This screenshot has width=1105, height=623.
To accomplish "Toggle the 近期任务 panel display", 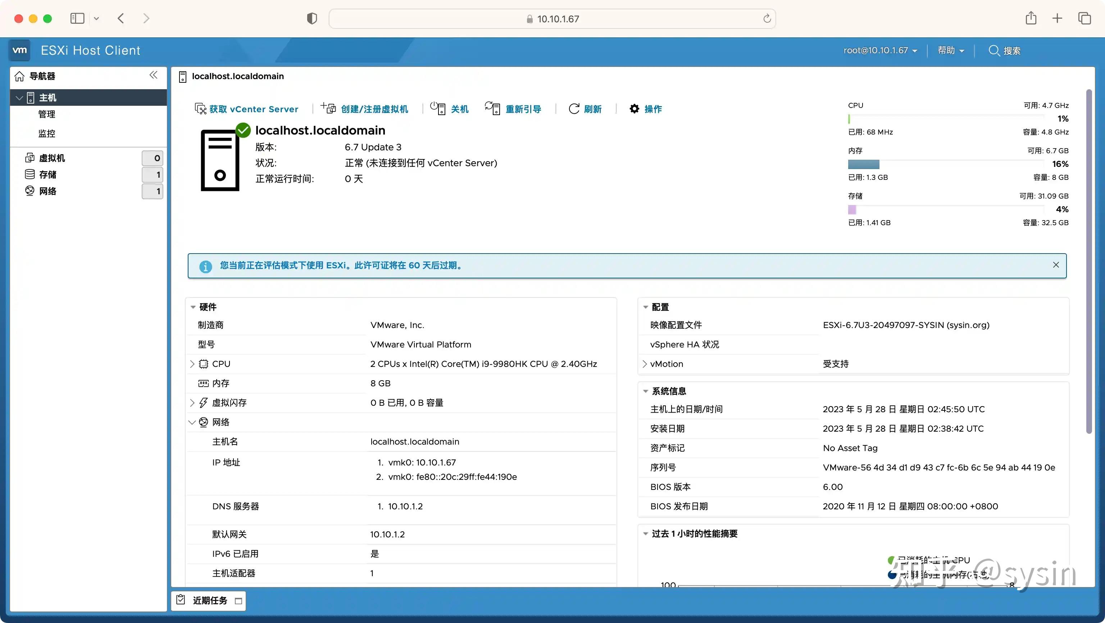I will coord(239,600).
